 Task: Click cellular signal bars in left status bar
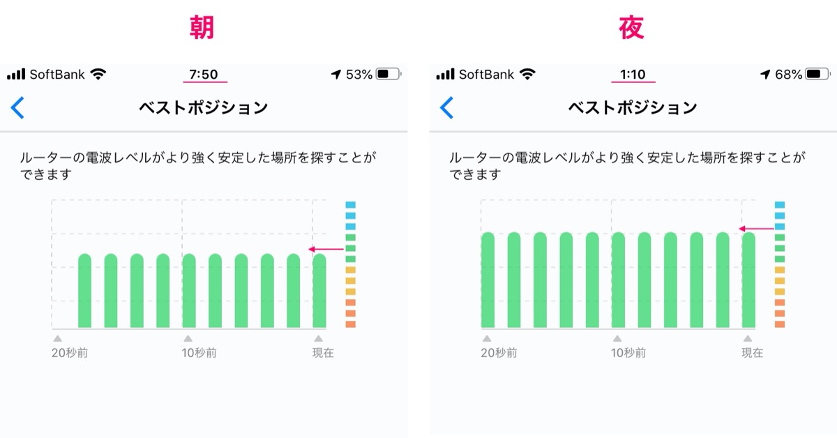point(16,74)
